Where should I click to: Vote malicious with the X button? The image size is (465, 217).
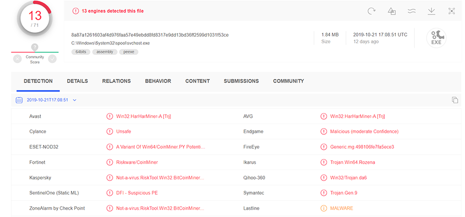click(17, 59)
